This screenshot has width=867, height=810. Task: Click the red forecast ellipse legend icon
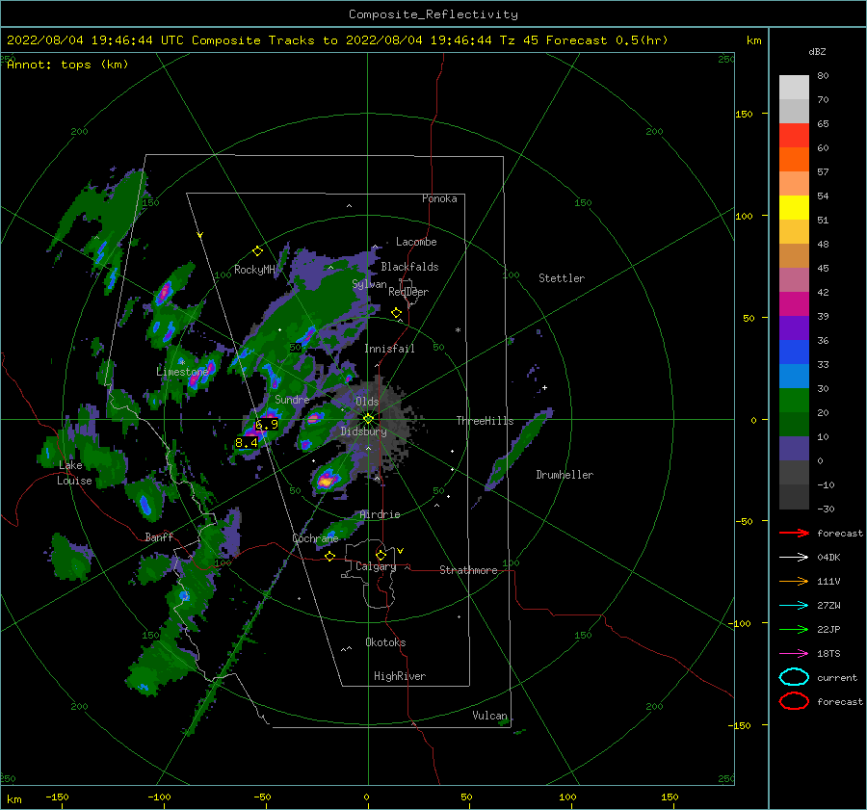click(794, 701)
